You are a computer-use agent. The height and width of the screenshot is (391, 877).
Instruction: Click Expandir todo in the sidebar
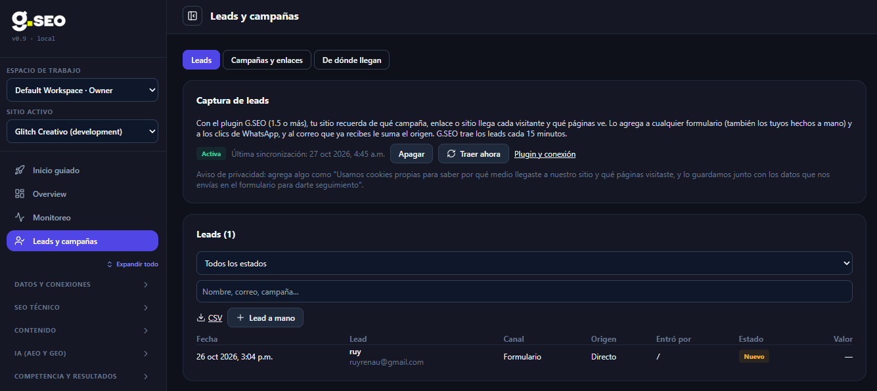point(133,264)
